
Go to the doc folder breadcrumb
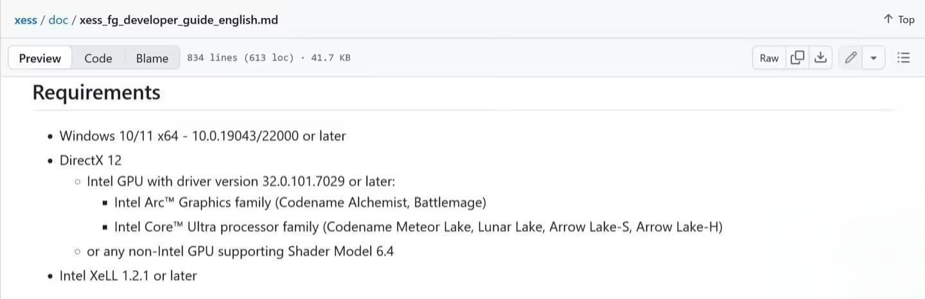(58, 20)
